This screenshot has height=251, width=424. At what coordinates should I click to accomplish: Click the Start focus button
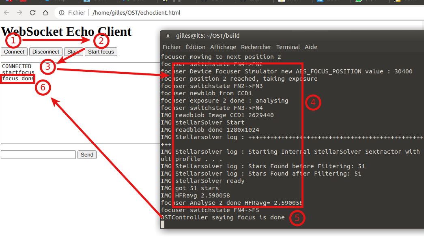point(101,51)
